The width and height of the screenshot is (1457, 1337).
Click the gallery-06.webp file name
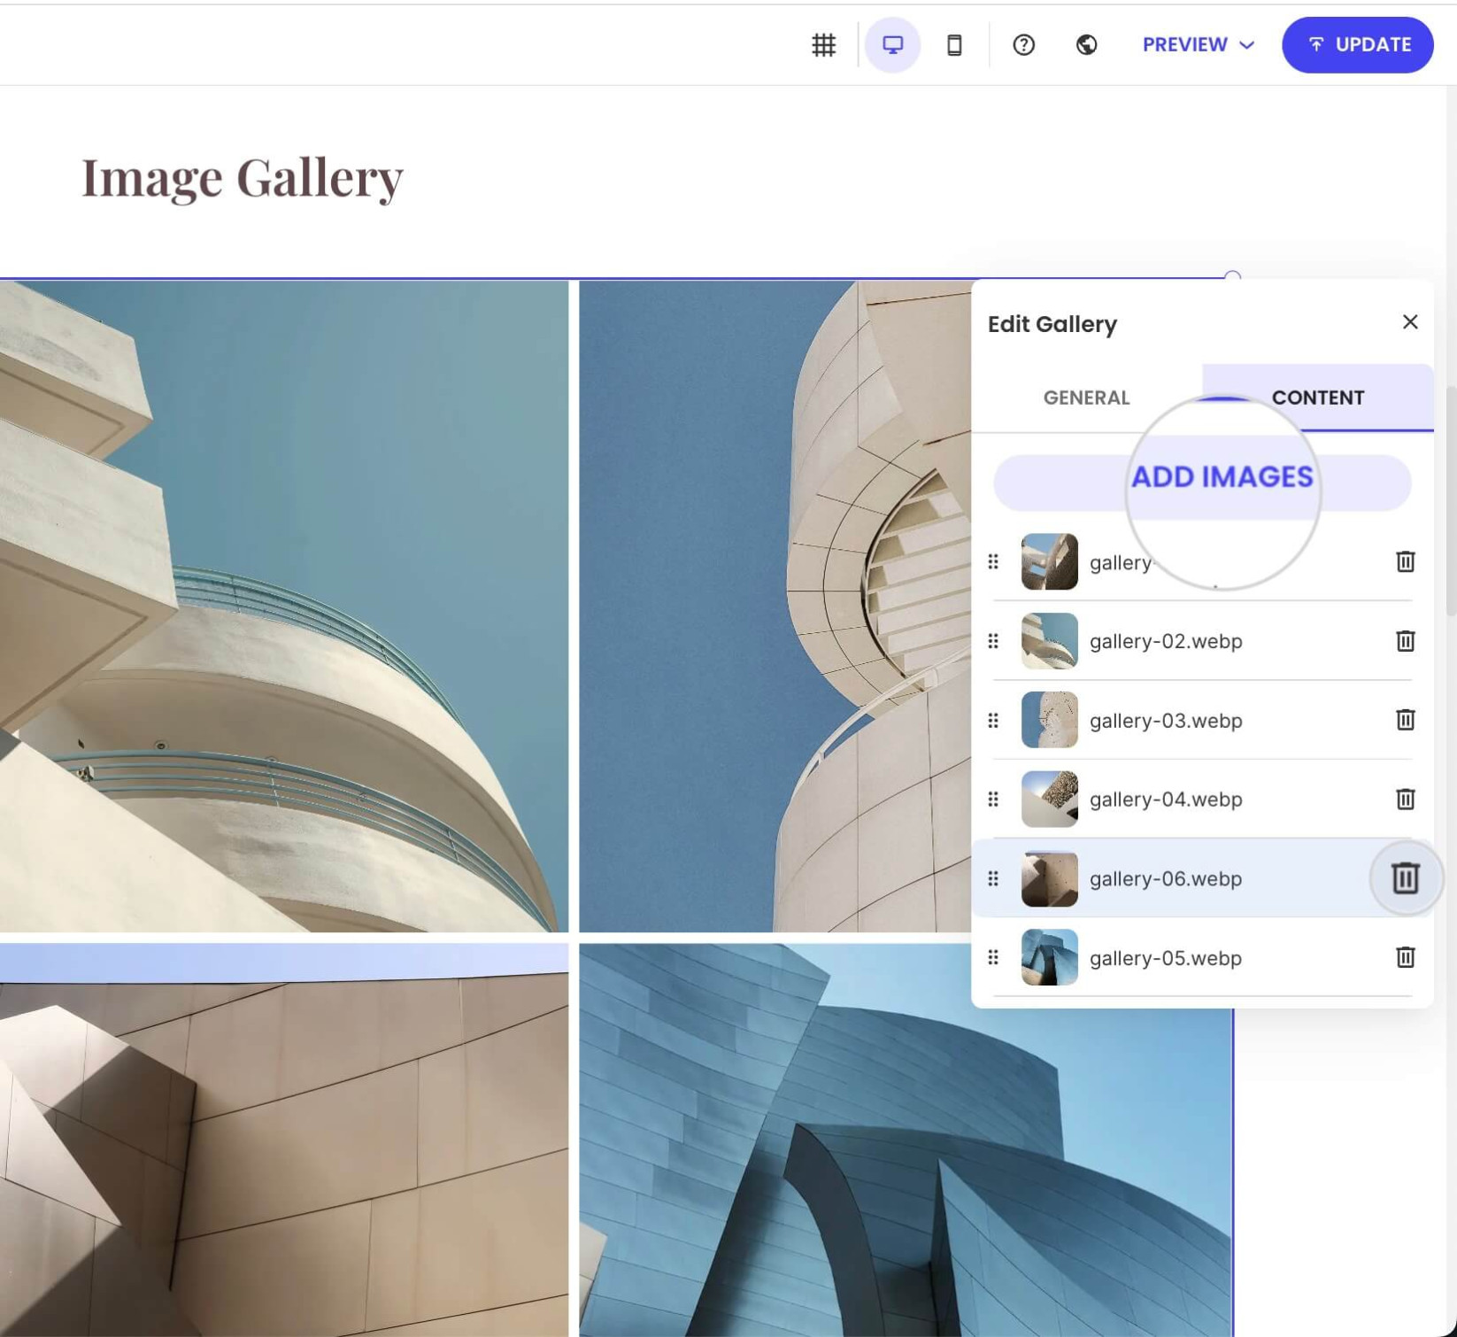coord(1166,878)
